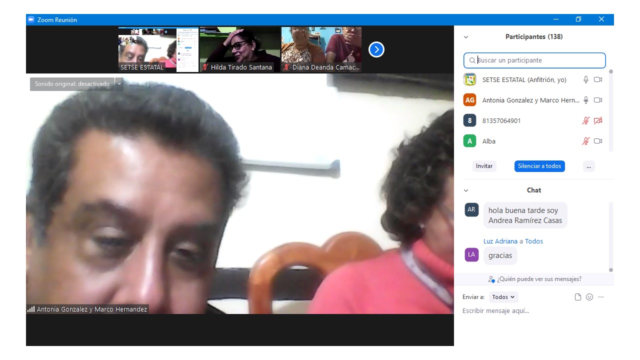Viewport: 640px width, 360px height.
Task: Restore down the Zoom Reunión window
Action: (x=578, y=19)
